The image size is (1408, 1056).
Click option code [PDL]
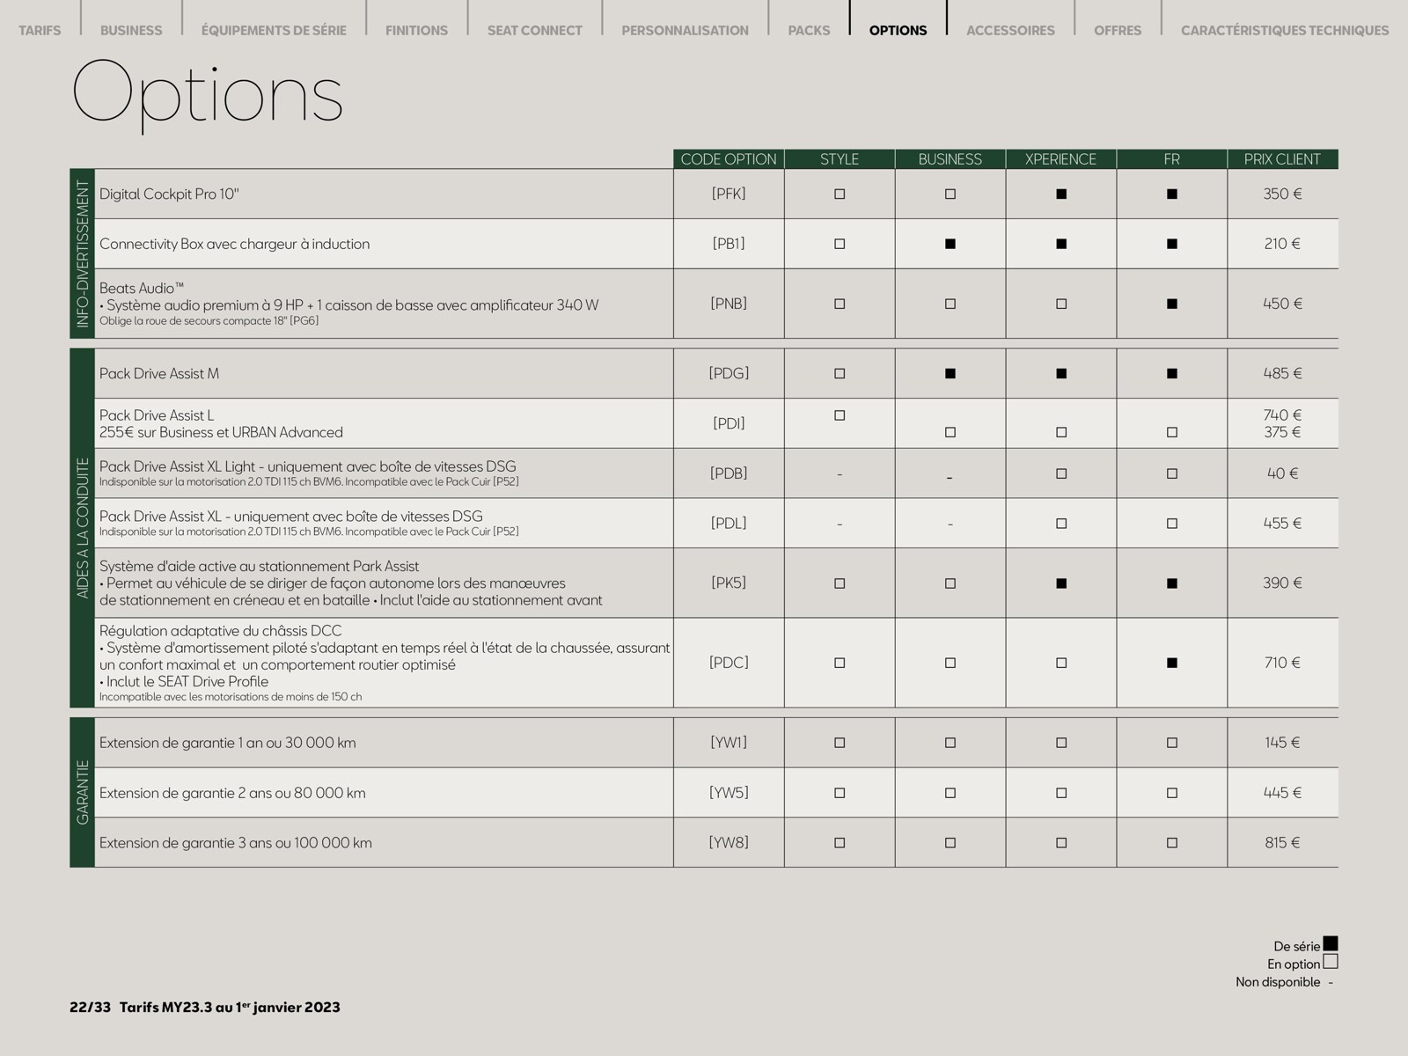pos(729,524)
